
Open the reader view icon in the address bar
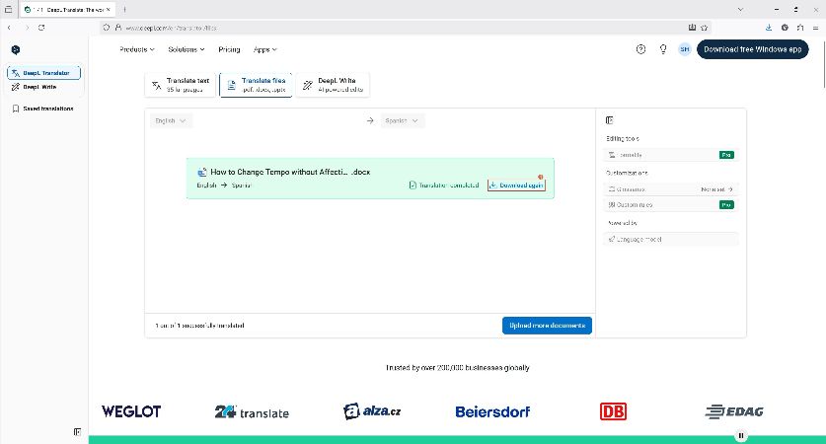click(x=692, y=28)
